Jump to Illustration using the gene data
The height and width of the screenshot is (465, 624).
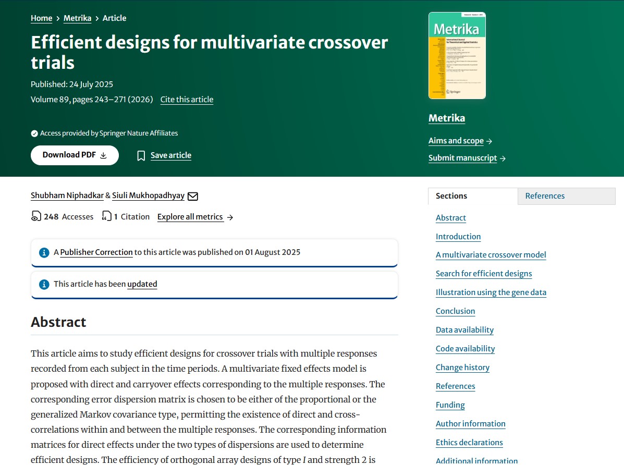tap(491, 292)
